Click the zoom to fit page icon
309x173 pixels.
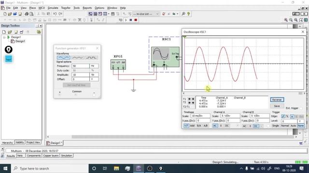point(301,20)
